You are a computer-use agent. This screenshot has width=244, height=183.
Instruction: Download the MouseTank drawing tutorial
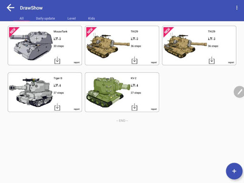click(57, 61)
